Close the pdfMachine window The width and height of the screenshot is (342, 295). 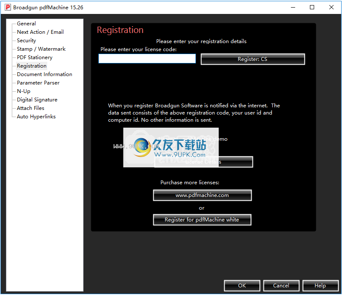331,8
